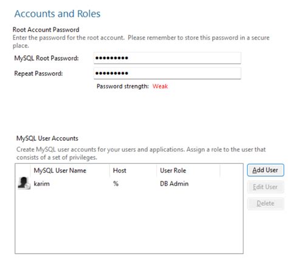Click the Root Account Password section title

pos(46,30)
